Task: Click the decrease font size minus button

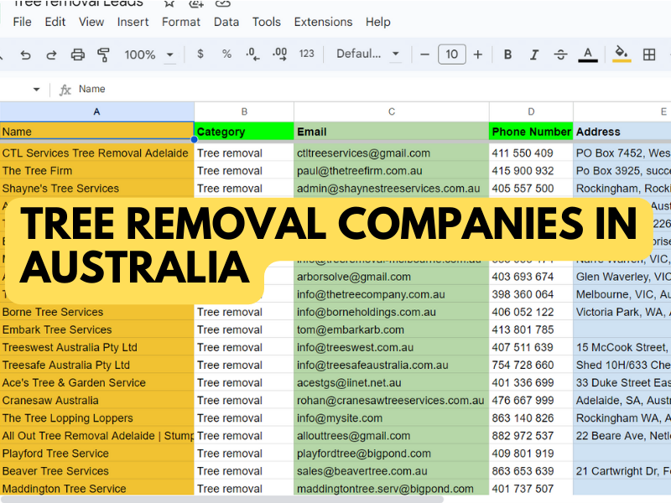Action: click(425, 54)
